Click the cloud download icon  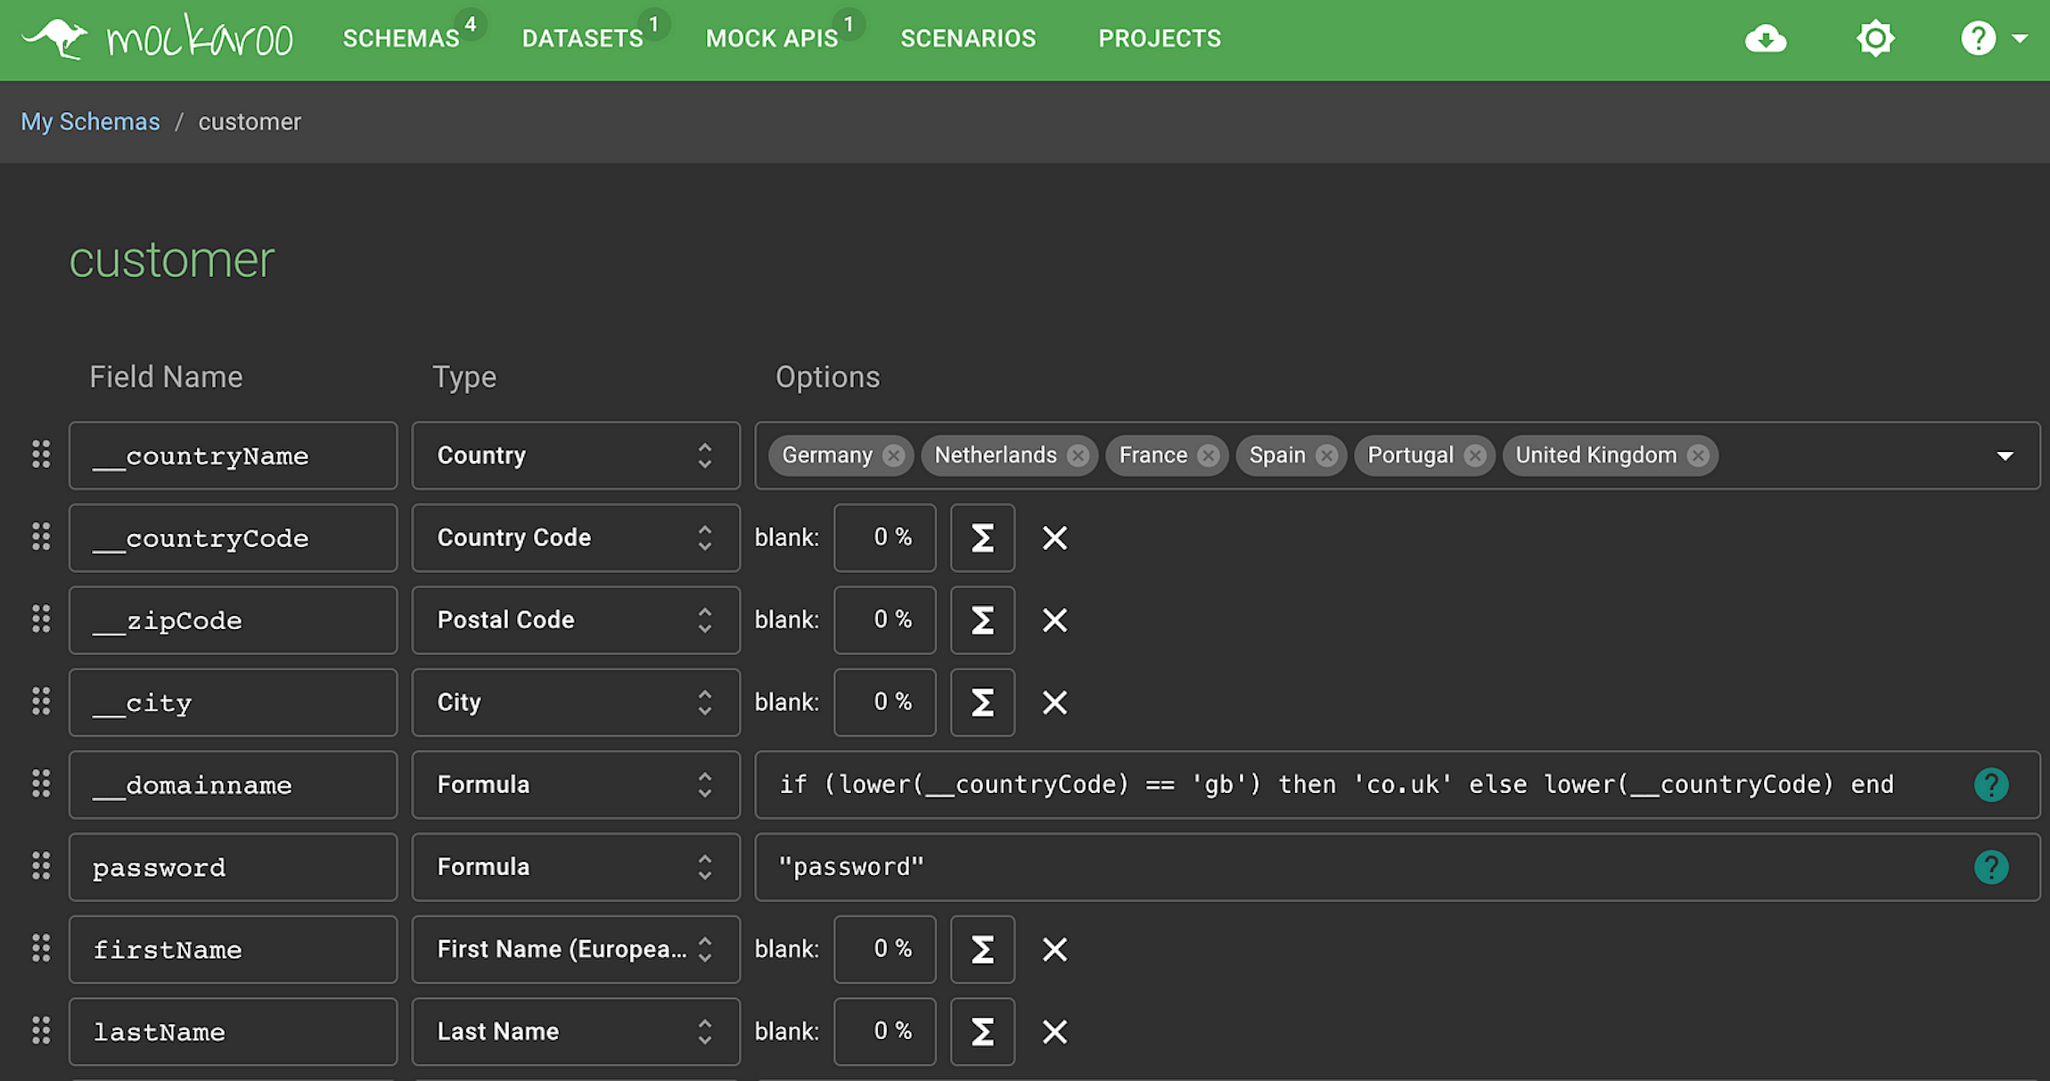(1765, 38)
